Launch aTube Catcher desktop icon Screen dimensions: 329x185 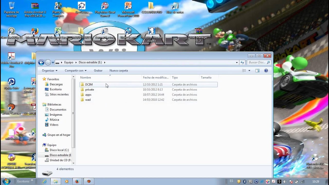coord(12,109)
